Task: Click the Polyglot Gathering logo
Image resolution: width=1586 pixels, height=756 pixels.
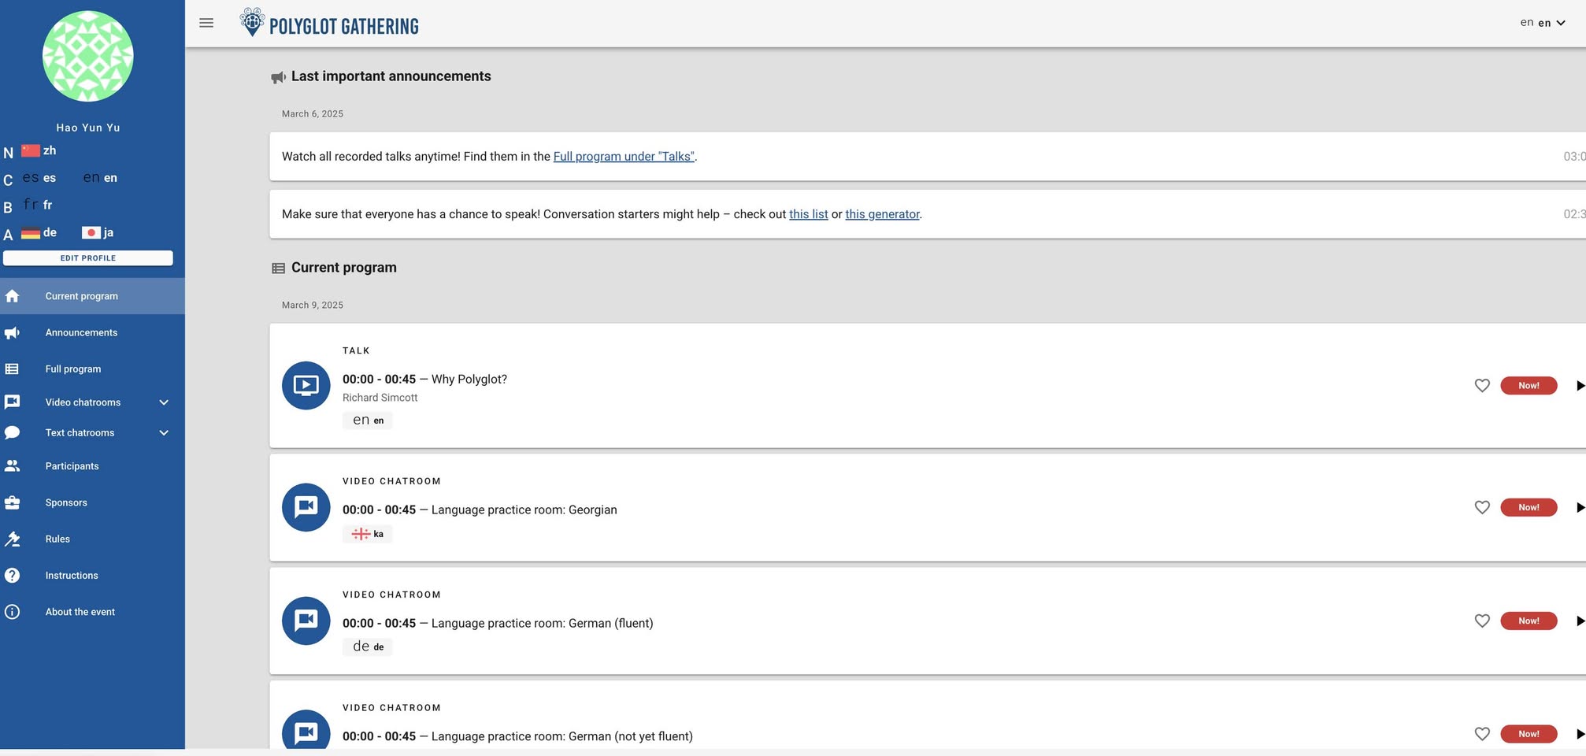Action: click(329, 24)
